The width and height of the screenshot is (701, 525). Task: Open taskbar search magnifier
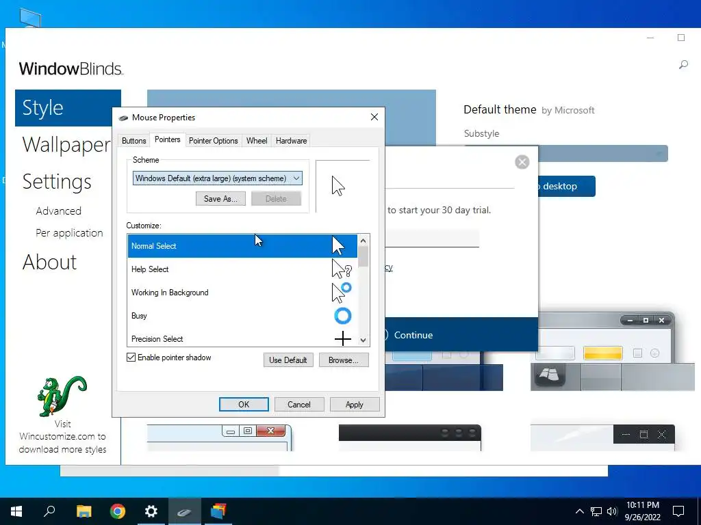[49, 511]
